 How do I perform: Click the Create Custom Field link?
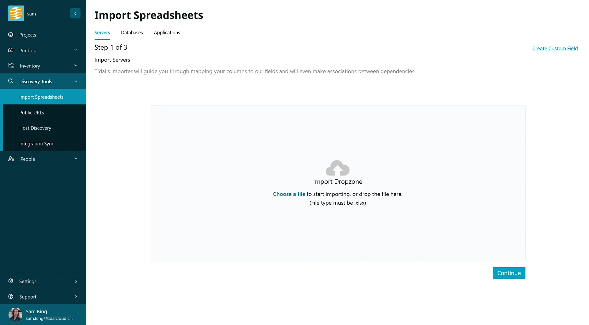click(x=555, y=48)
